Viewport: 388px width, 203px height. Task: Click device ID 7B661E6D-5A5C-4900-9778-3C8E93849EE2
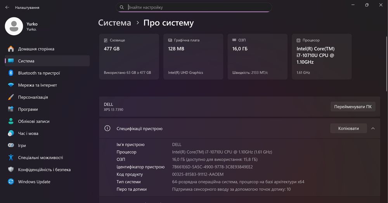pos(212,167)
